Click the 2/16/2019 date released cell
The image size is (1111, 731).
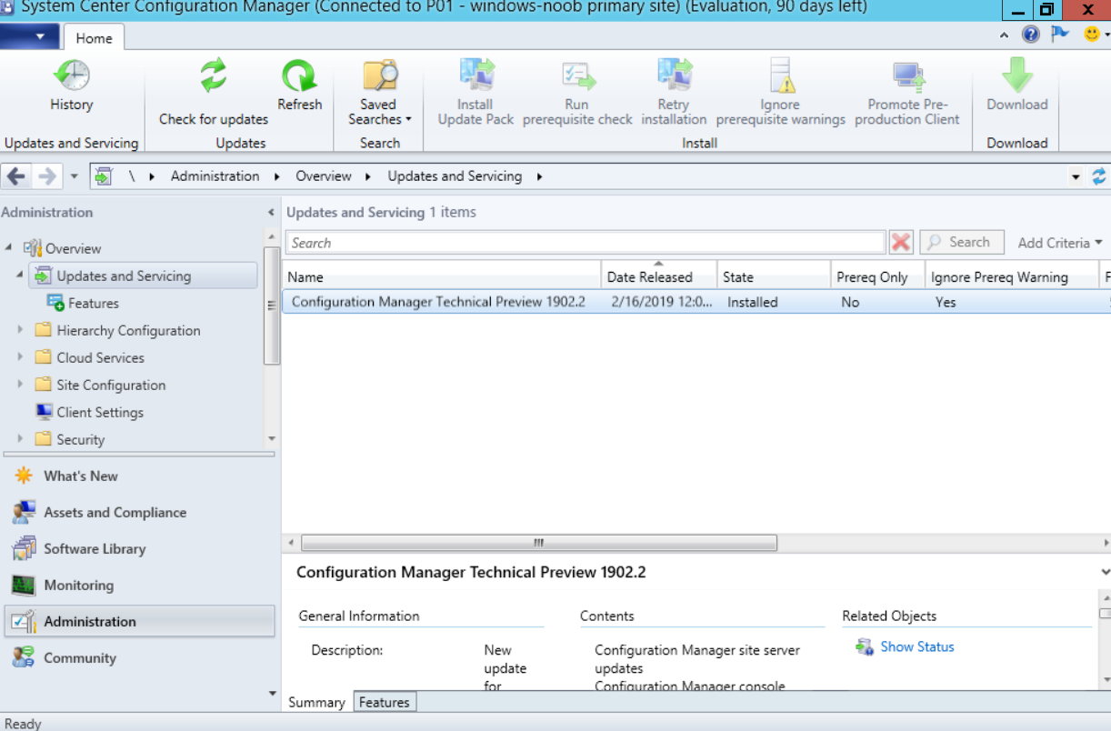point(662,303)
